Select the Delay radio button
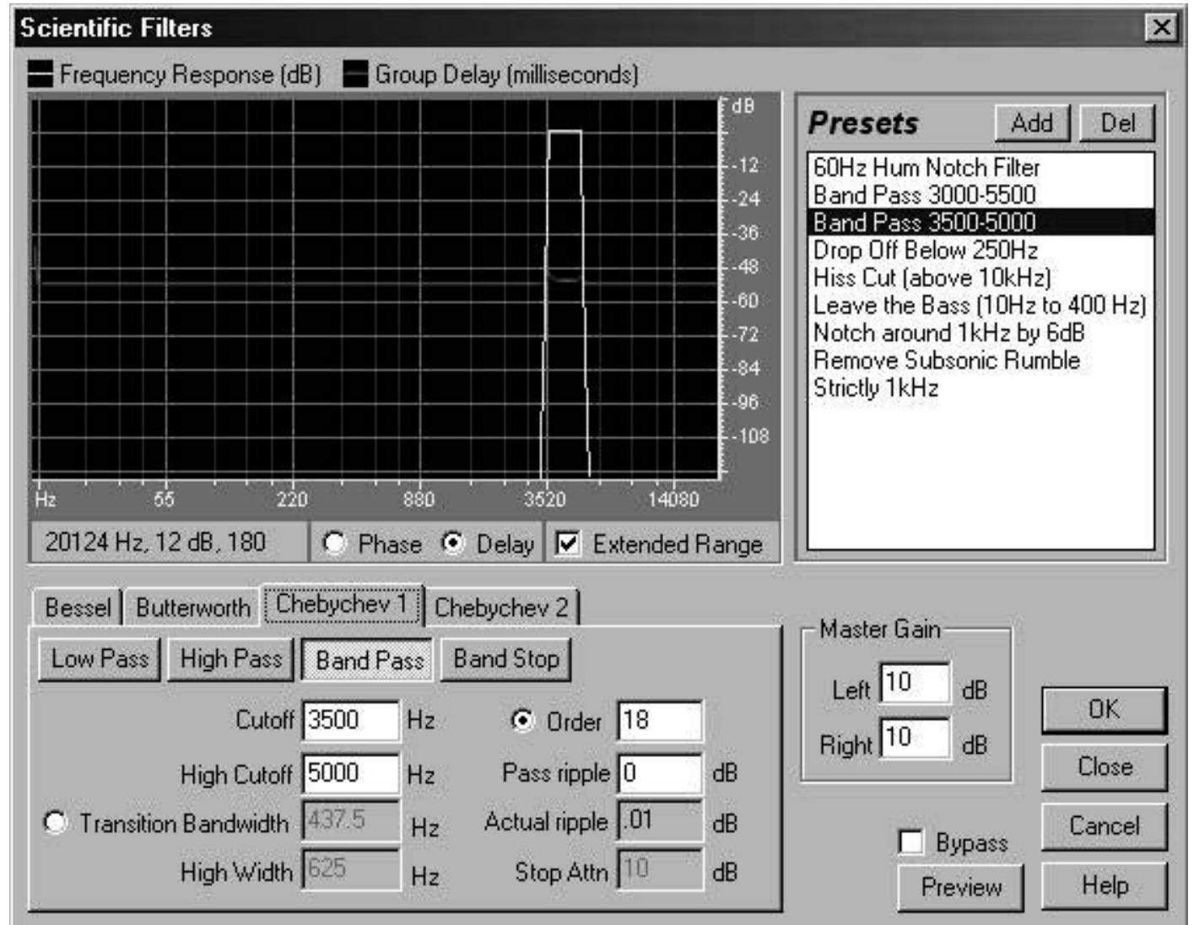The image size is (1194, 925). click(453, 544)
